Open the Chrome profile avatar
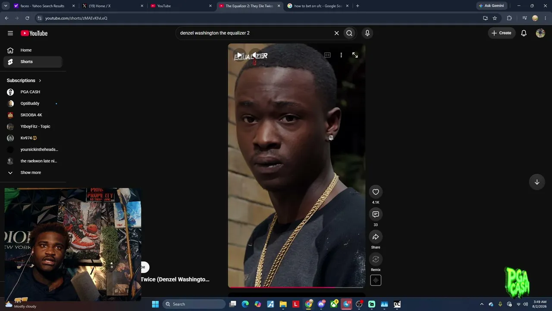Viewport: 552px width, 311px height. 535,18
